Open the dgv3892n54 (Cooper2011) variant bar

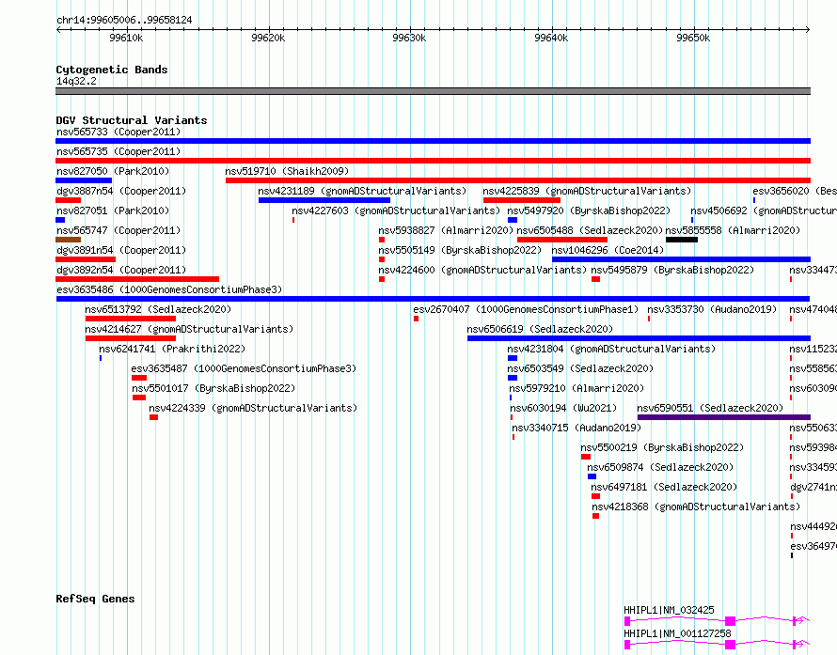(137, 279)
